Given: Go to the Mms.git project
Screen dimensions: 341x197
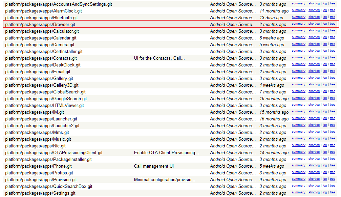Looking at the screenshot, I should (x=37, y=132).
